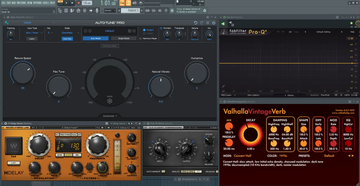Select the Classic radio option in Auto-Tune
The image size is (360, 186).
coord(144,34)
